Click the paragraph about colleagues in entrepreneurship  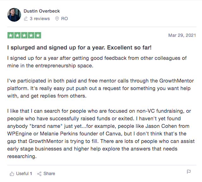click(97, 62)
